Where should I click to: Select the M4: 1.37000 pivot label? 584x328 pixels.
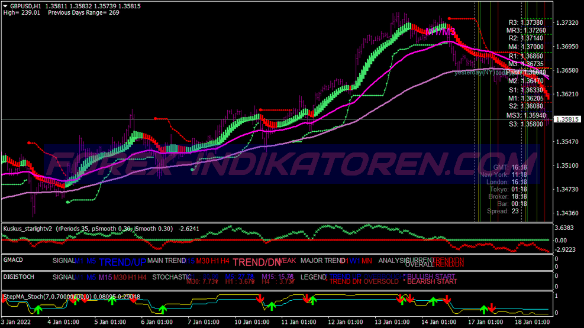[x=525, y=47]
